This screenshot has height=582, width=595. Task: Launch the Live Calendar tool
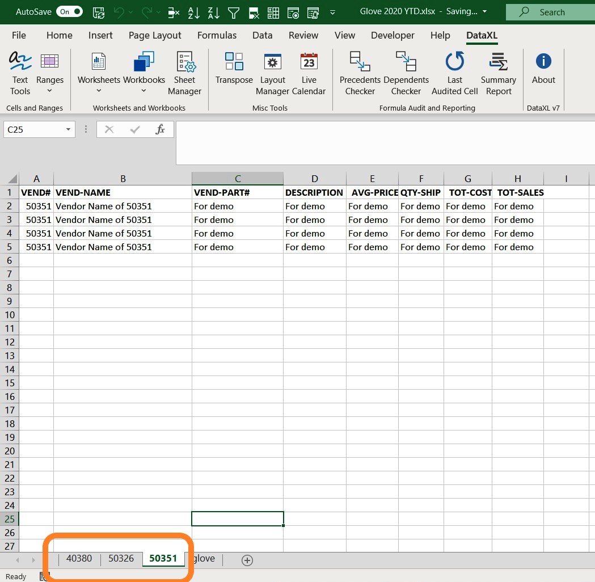click(x=309, y=71)
